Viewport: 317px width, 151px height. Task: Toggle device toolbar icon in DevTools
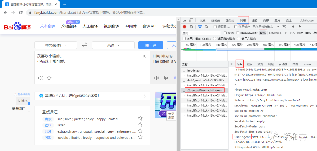[191, 20]
